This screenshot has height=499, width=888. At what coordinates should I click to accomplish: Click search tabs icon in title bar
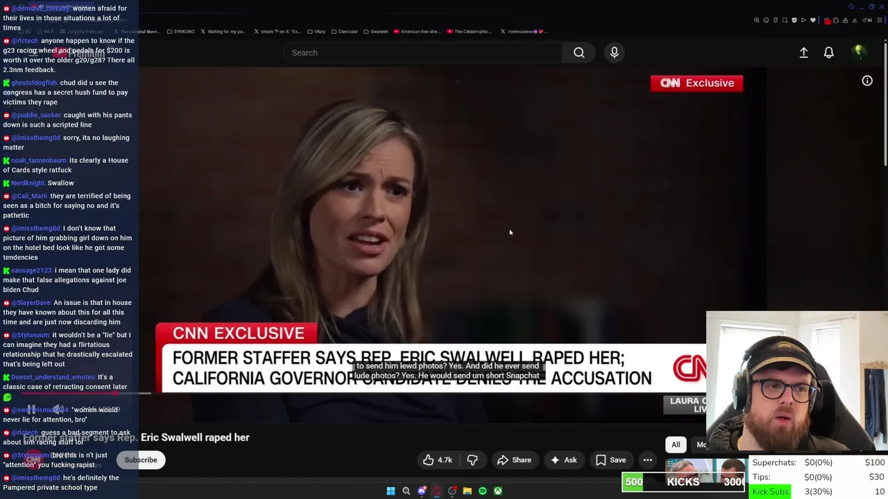[x=851, y=7]
